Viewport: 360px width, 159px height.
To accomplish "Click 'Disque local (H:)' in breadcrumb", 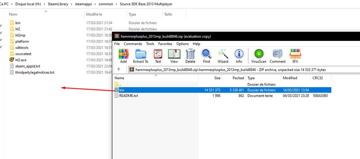I will coord(28,4).
